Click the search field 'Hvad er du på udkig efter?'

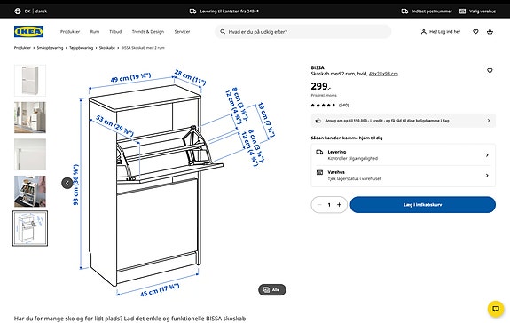coord(302,32)
